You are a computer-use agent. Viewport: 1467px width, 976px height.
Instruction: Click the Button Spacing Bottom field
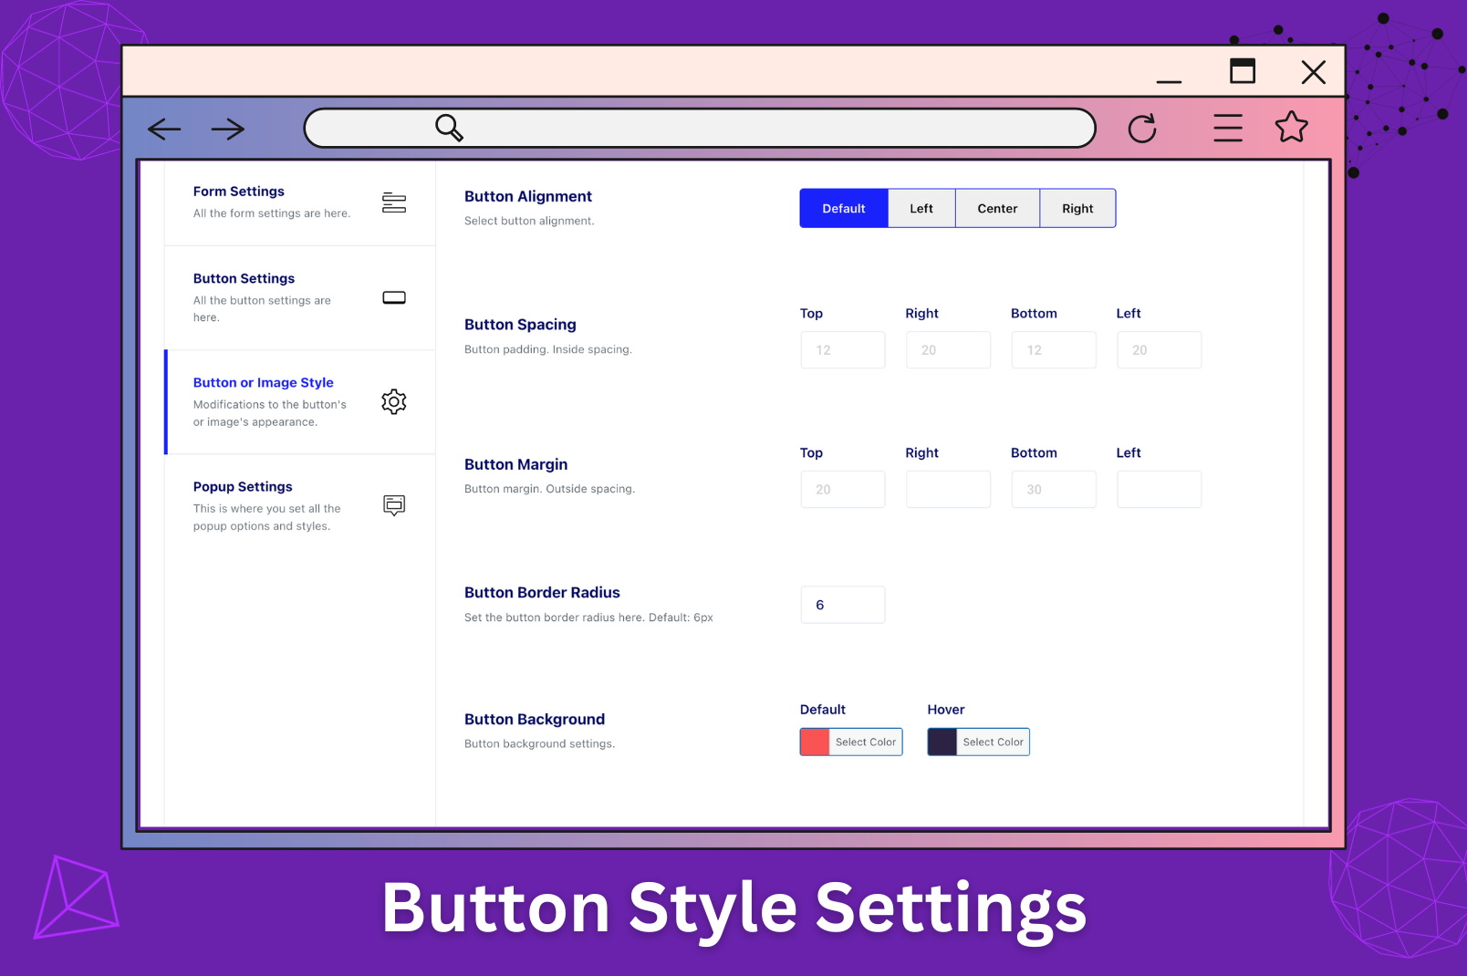(1054, 350)
